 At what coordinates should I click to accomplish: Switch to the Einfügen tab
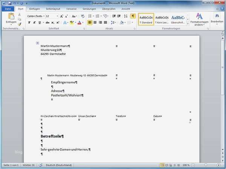click(x=35, y=9)
